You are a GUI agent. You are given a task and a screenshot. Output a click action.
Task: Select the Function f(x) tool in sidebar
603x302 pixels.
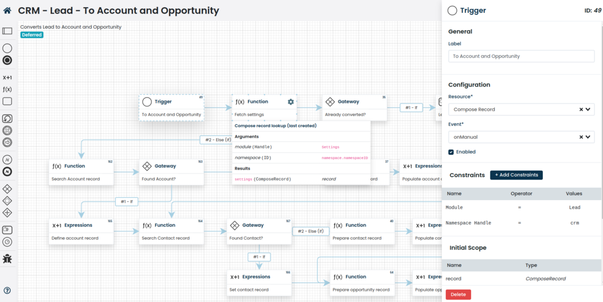click(7, 89)
